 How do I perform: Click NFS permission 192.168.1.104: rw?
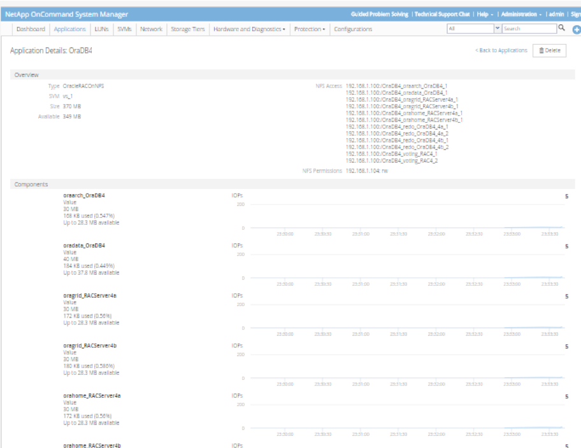tap(367, 171)
